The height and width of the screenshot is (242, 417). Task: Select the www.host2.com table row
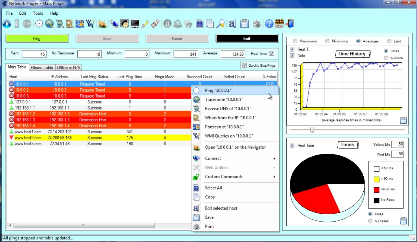point(99,138)
